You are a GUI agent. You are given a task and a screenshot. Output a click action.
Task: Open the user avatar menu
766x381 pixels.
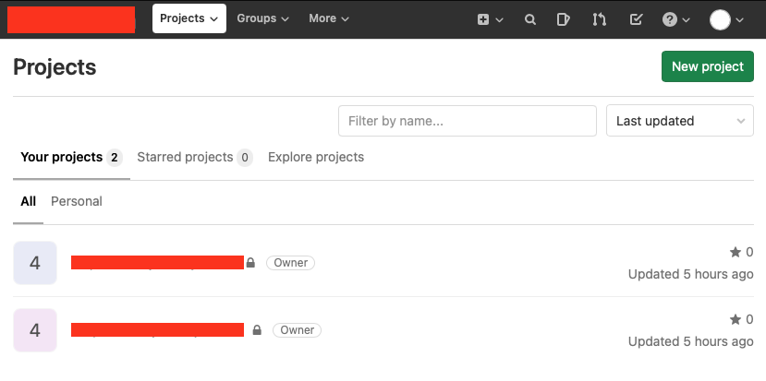(725, 19)
